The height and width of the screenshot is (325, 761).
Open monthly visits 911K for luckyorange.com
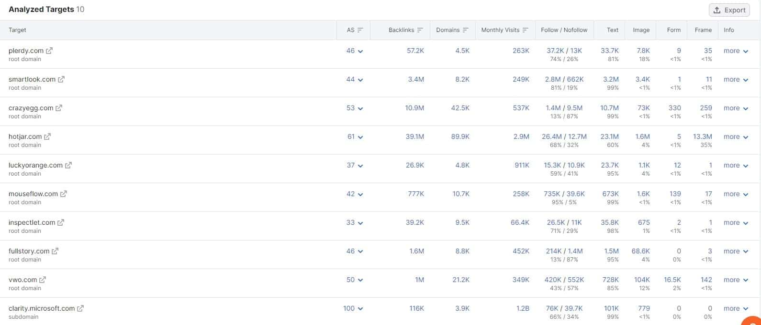pyautogui.click(x=522, y=165)
